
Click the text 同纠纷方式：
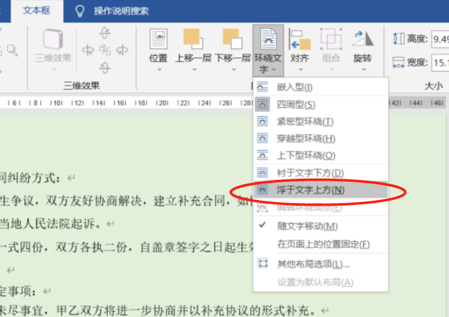click(x=30, y=178)
